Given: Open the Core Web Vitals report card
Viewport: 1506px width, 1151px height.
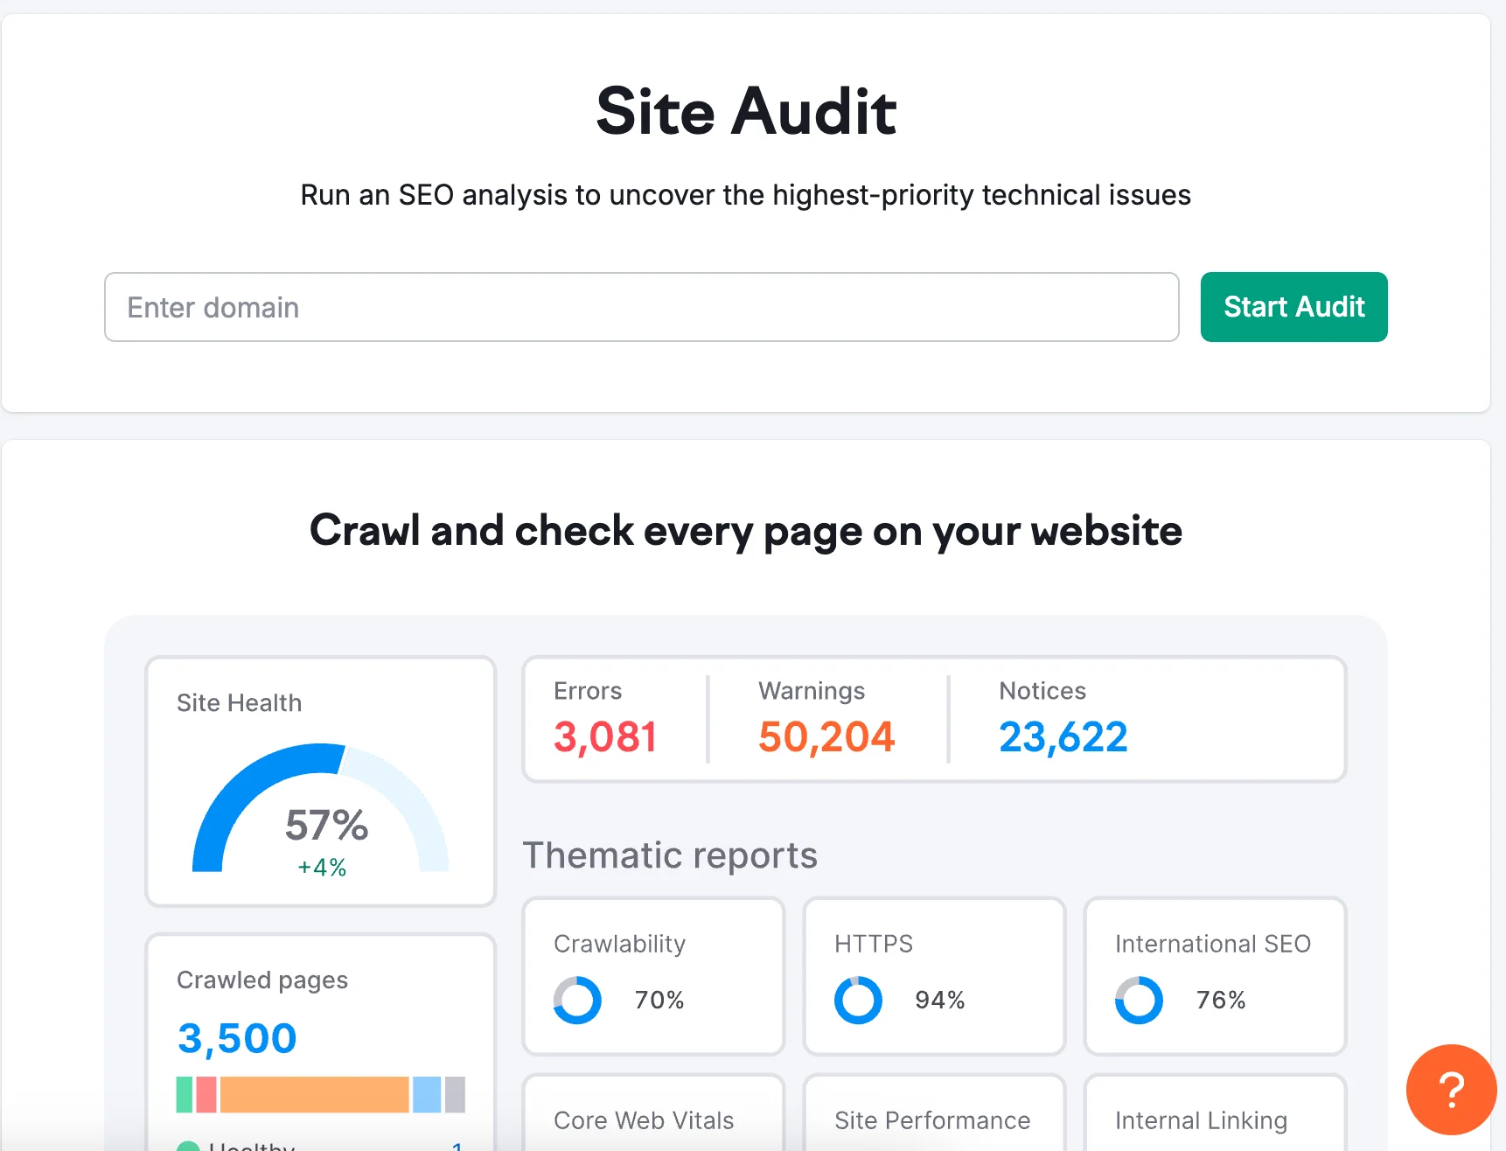Looking at the screenshot, I should click(x=652, y=1119).
